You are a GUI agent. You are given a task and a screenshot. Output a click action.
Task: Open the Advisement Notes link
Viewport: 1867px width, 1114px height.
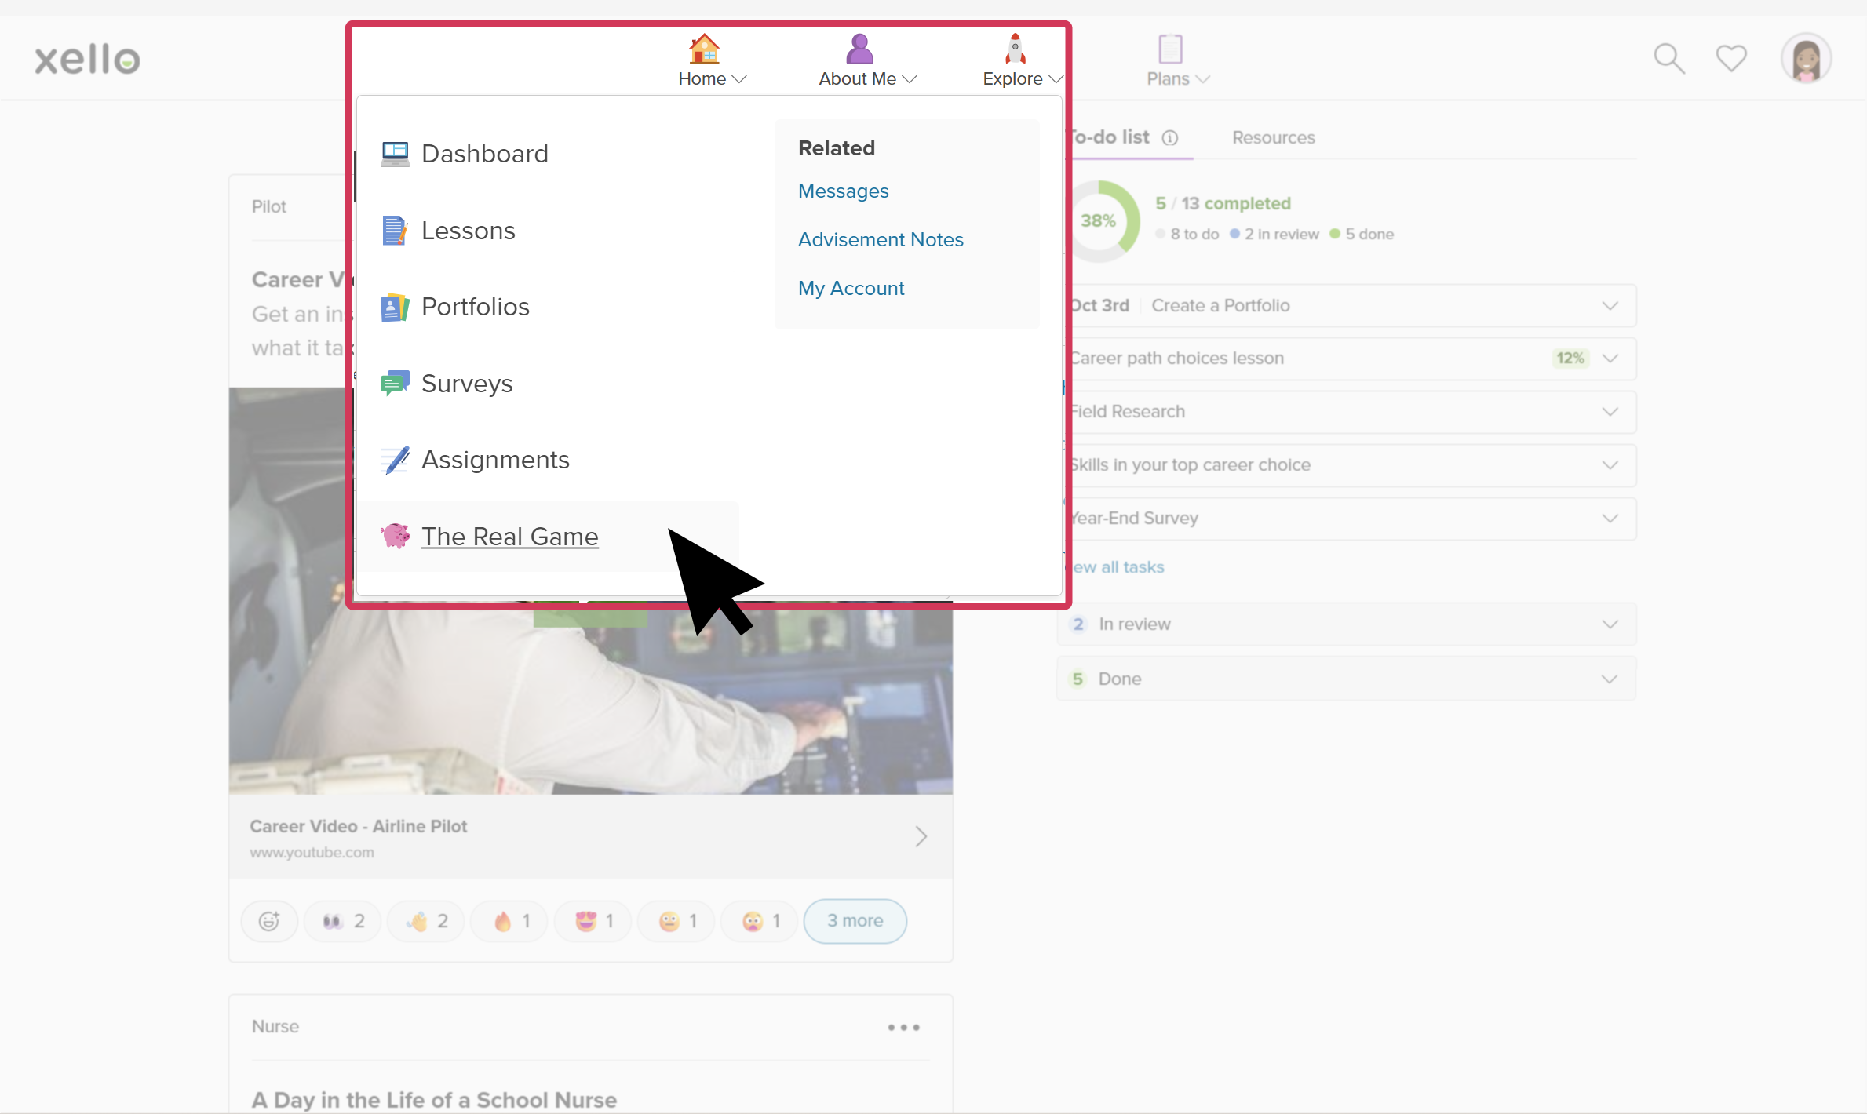(881, 240)
